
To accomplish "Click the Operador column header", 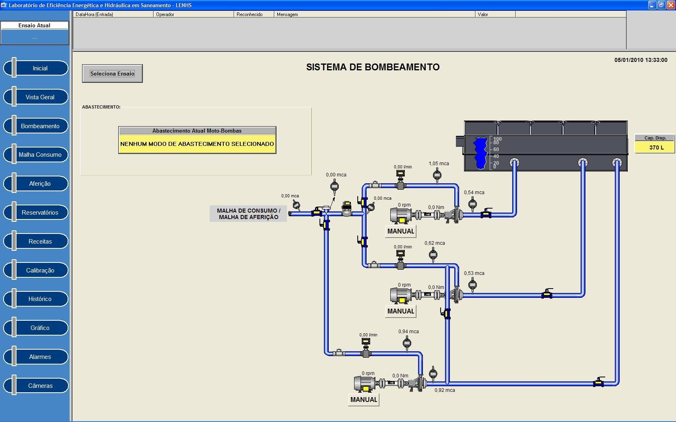I will 194,14.
